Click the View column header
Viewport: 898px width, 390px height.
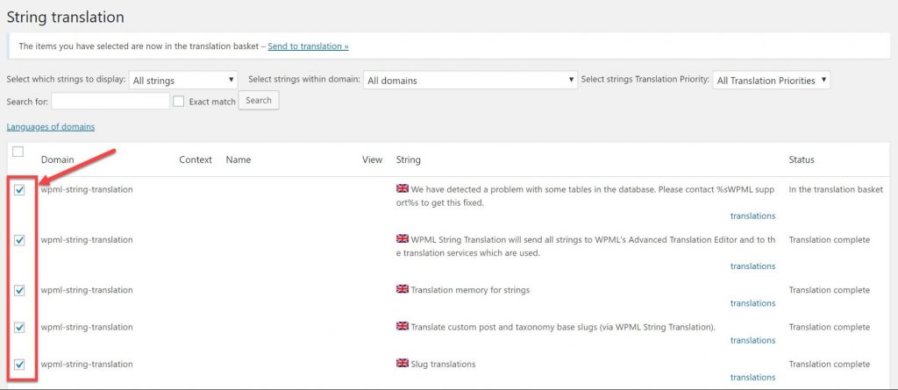[x=372, y=160]
